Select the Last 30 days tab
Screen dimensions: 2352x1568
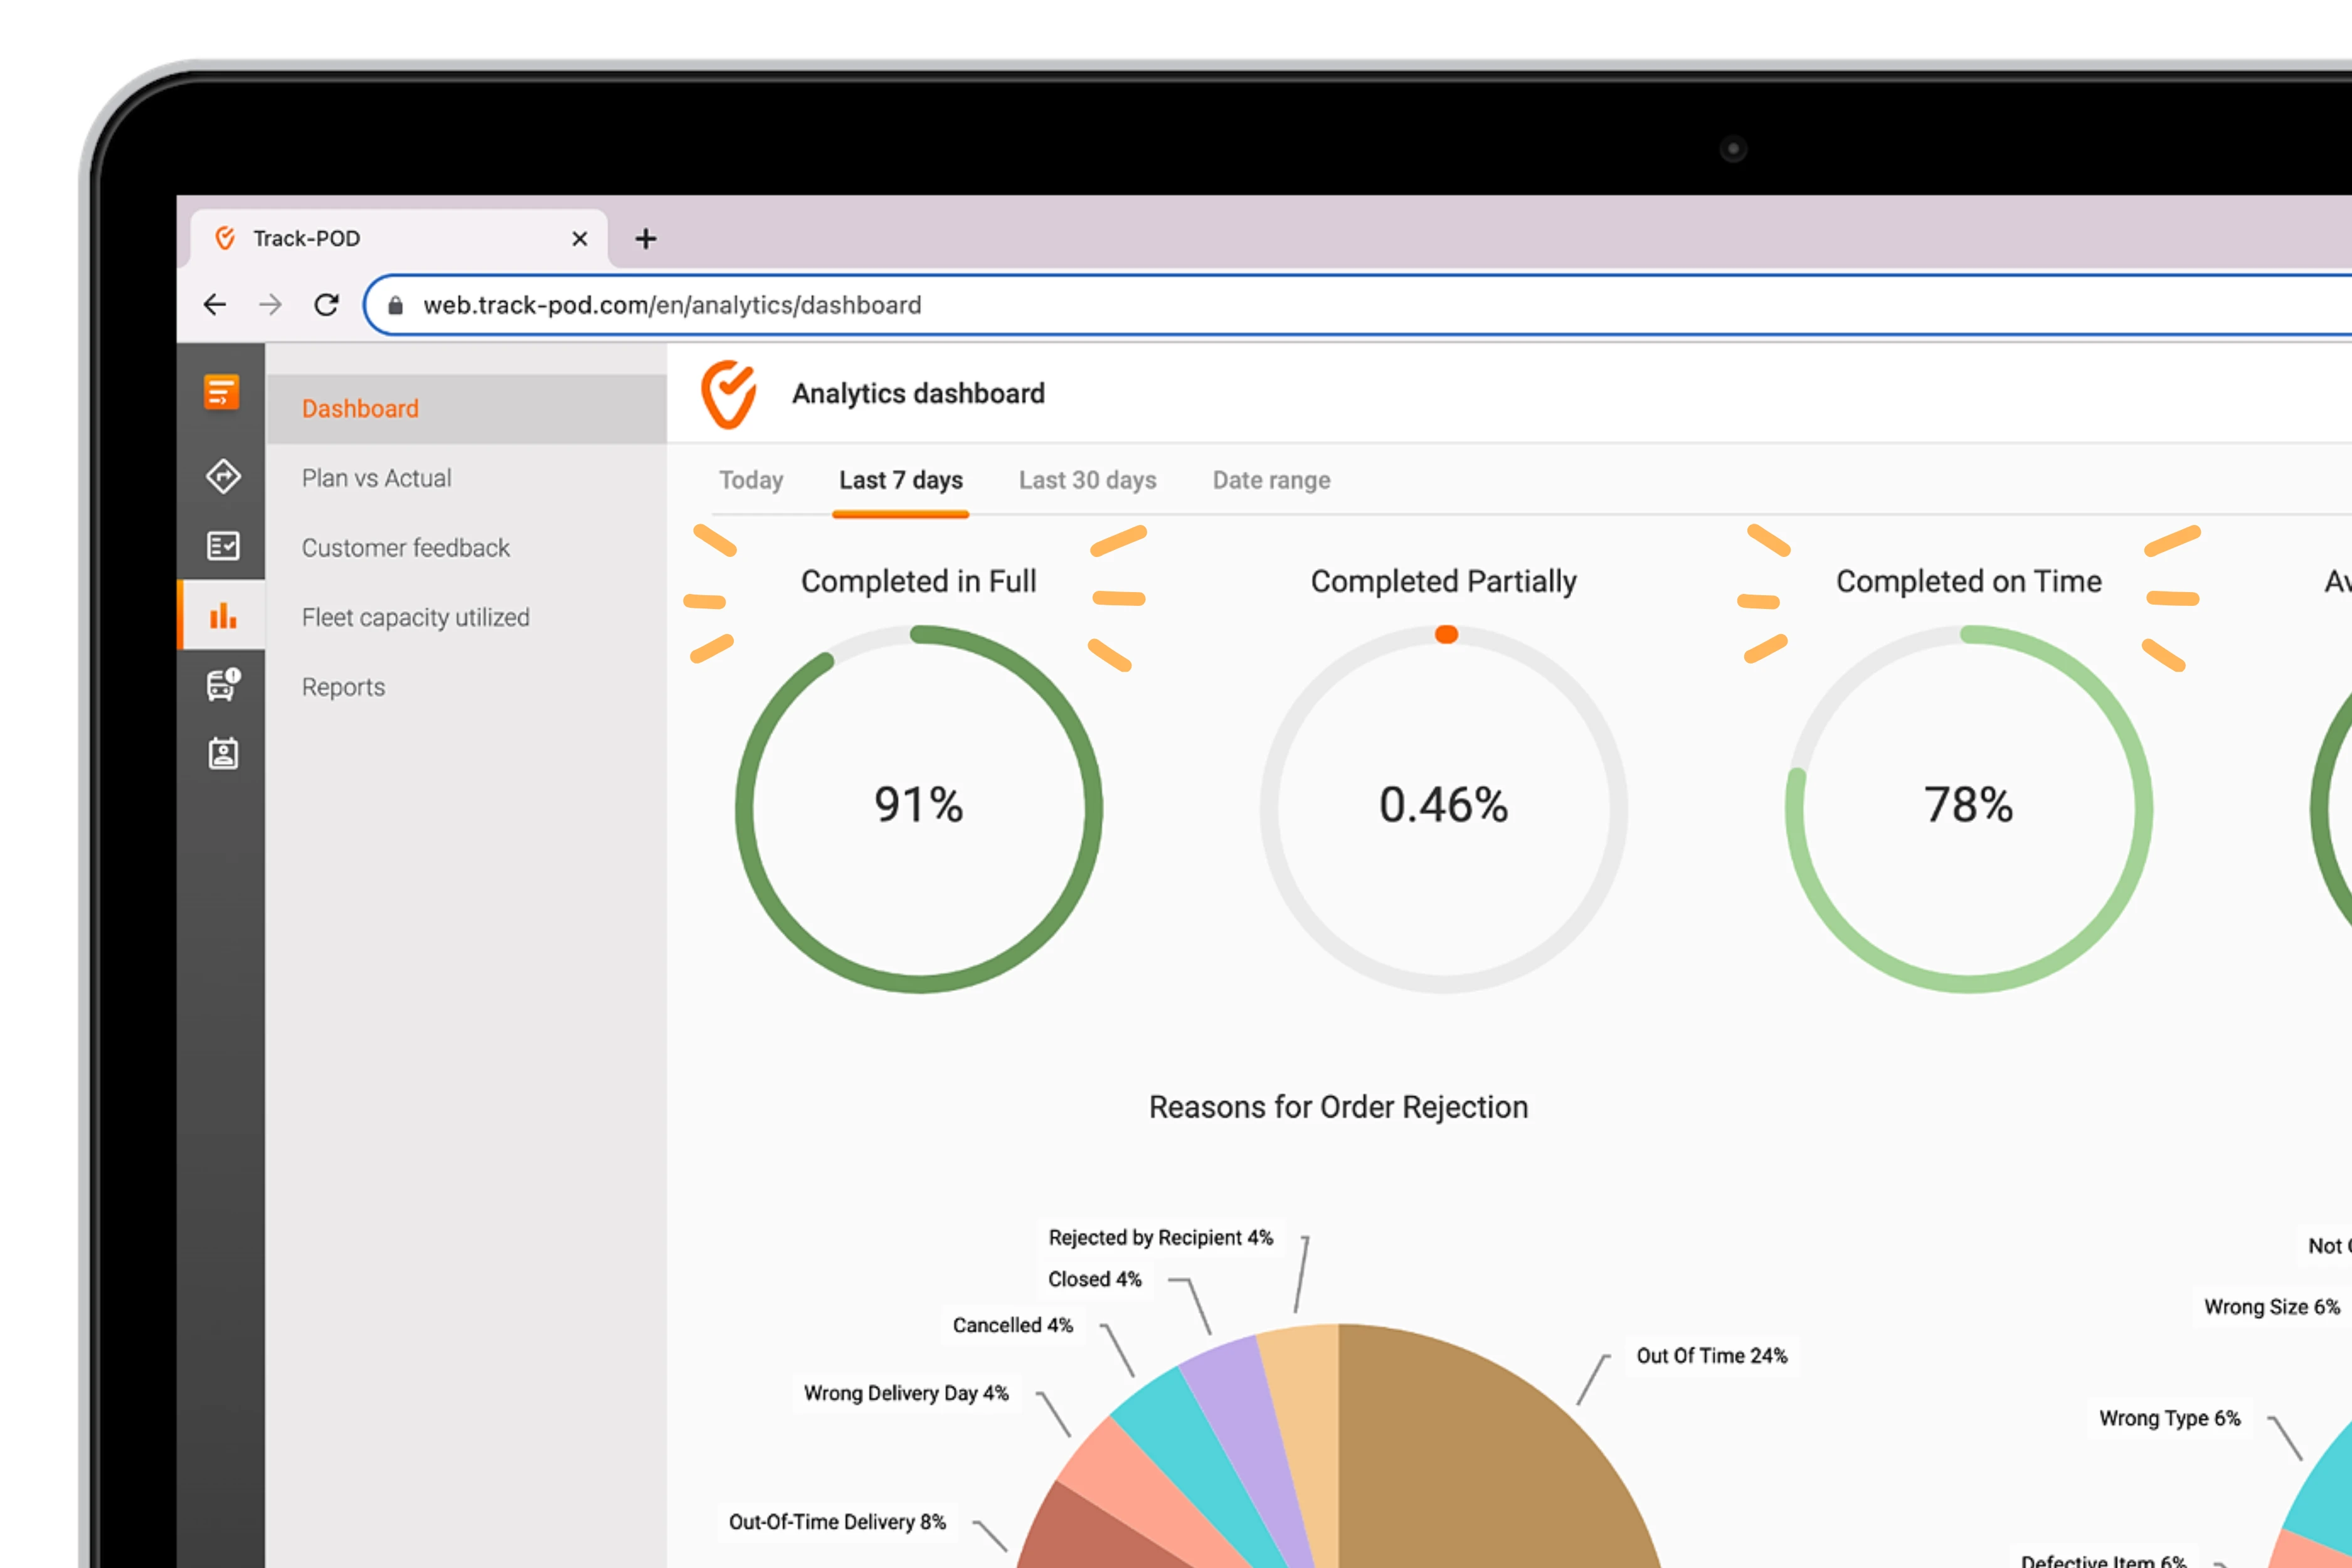(1087, 481)
